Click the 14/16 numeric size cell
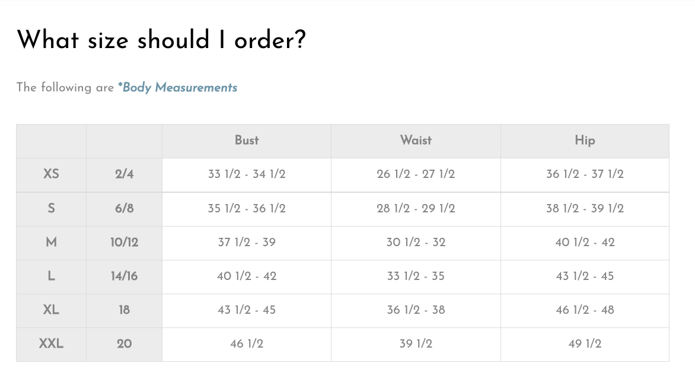The height and width of the screenshot is (382, 695). click(x=124, y=276)
